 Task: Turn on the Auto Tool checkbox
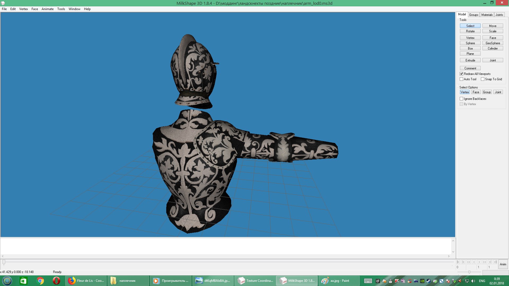462,79
